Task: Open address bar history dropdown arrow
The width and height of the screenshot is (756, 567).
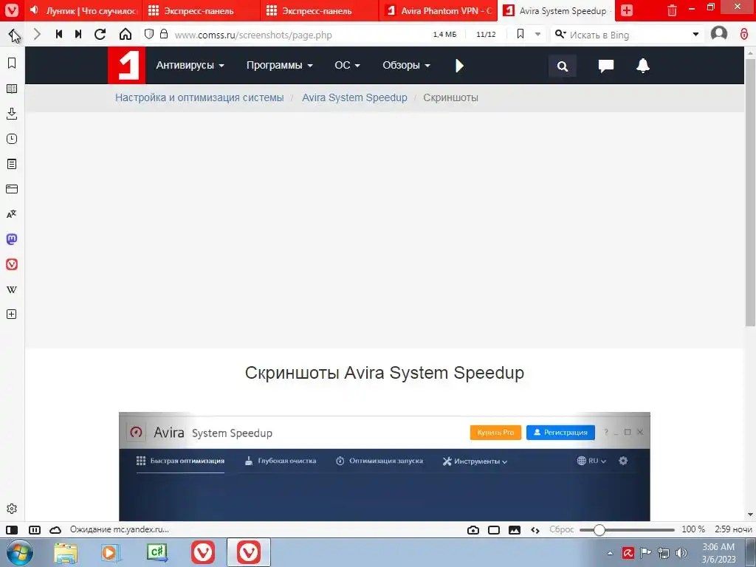Action: tap(537, 34)
